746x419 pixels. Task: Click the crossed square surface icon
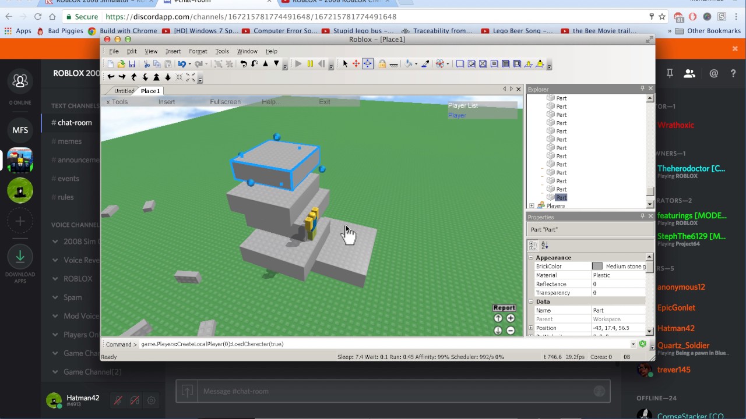[483, 64]
